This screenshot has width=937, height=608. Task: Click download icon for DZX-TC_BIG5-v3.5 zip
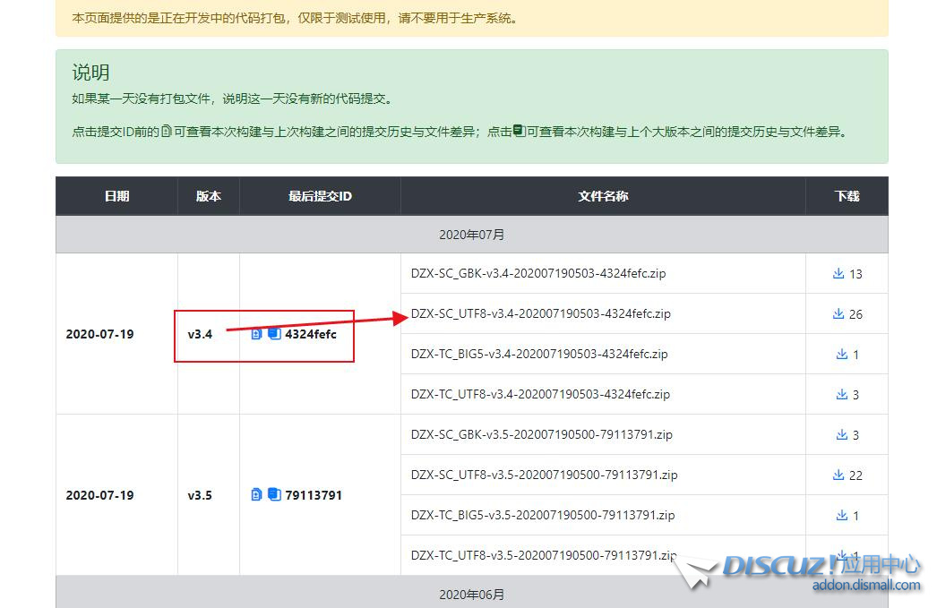pyautogui.click(x=842, y=516)
